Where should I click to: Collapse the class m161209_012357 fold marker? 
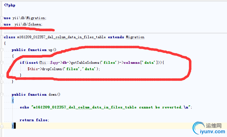click(x=2, y=37)
